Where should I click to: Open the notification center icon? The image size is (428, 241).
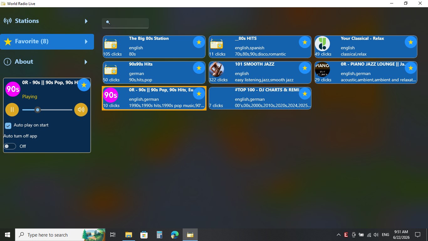[417, 235]
